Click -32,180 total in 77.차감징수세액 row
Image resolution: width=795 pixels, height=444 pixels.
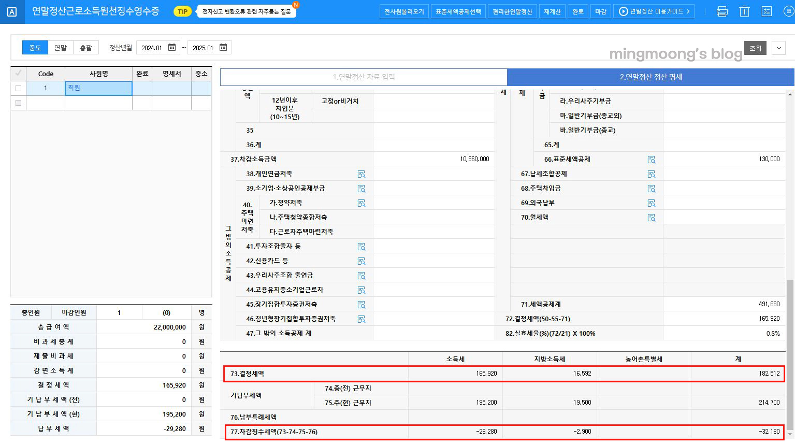pos(769,432)
